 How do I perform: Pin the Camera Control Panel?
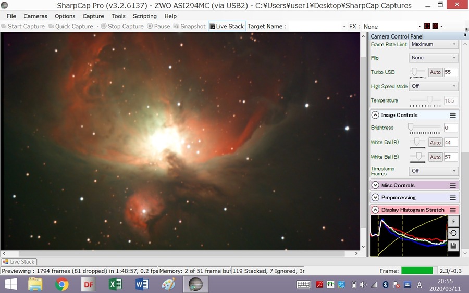pos(465,36)
